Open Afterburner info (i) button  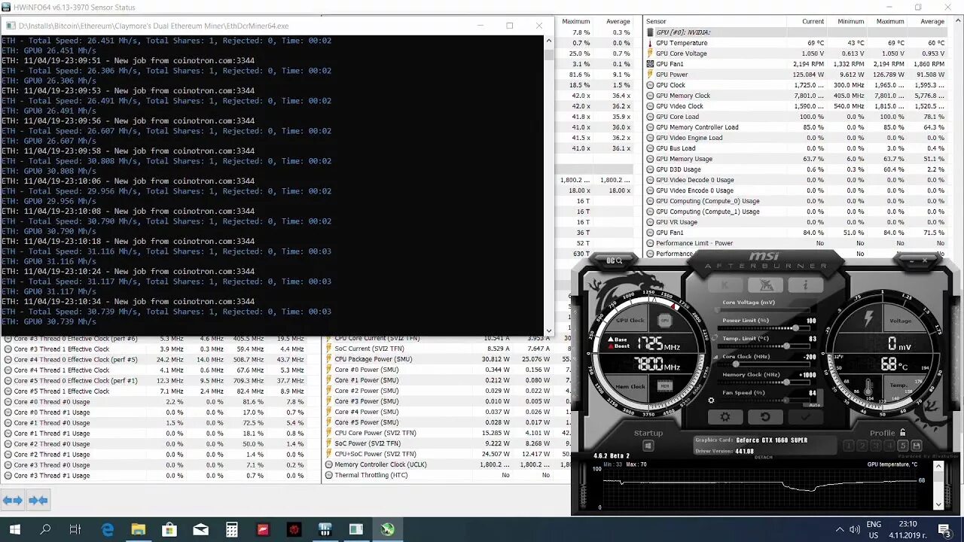click(x=805, y=285)
